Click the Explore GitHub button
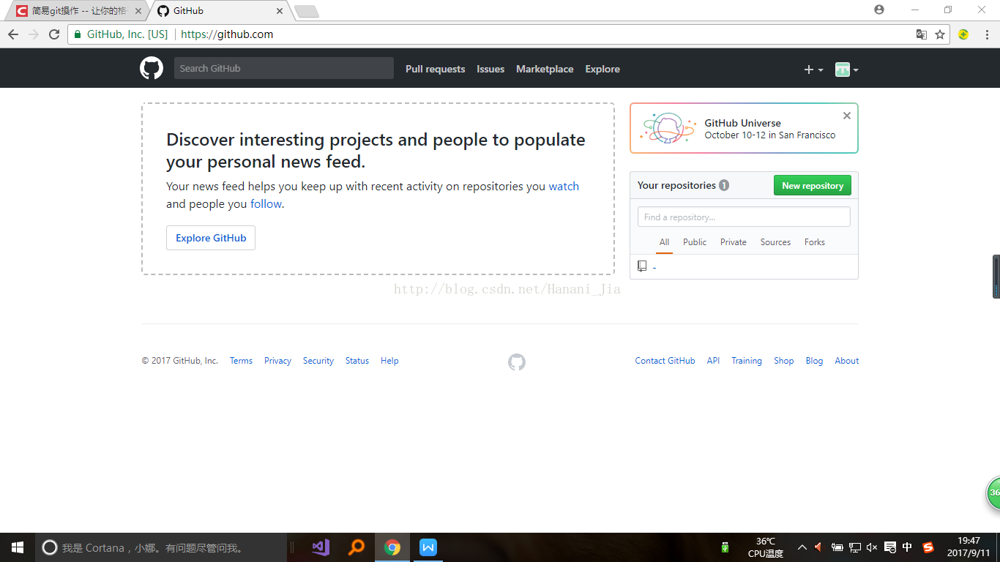The width and height of the screenshot is (1000, 562). (x=211, y=238)
